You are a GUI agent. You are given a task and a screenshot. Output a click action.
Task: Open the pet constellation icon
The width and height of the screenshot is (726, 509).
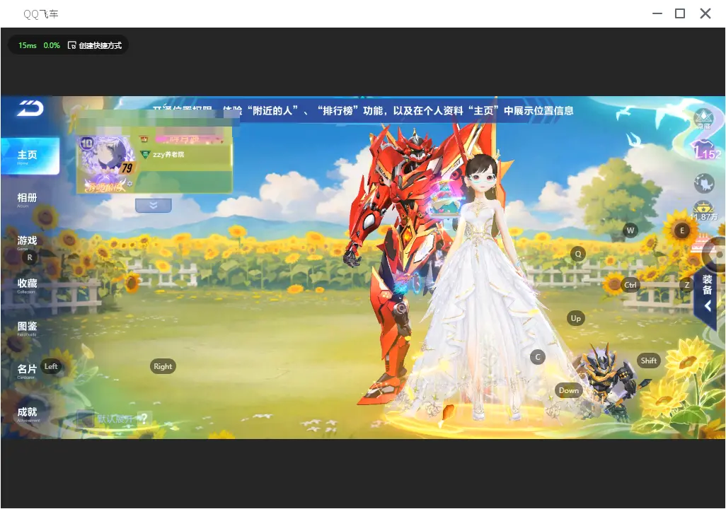704,183
